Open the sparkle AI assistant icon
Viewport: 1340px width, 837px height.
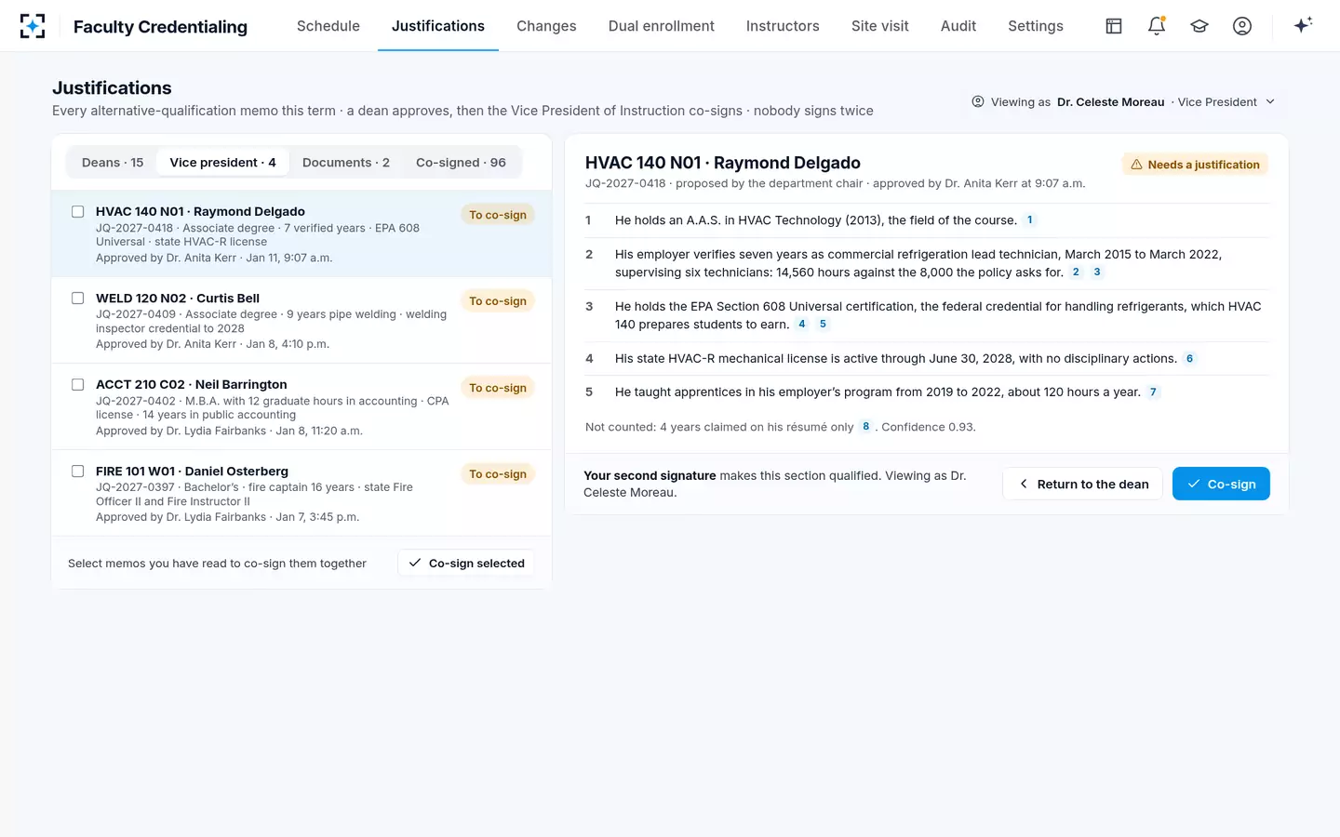(x=1303, y=25)
